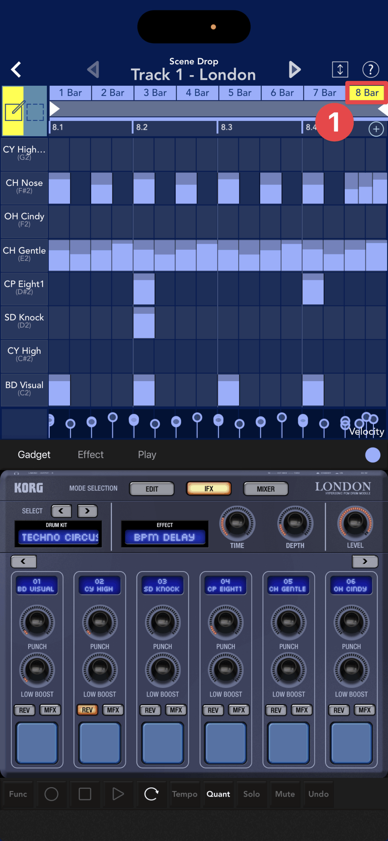Screen dimensions: 388x841
Task: Tap the vertical expand editor icon
Action: click(340, 69)
